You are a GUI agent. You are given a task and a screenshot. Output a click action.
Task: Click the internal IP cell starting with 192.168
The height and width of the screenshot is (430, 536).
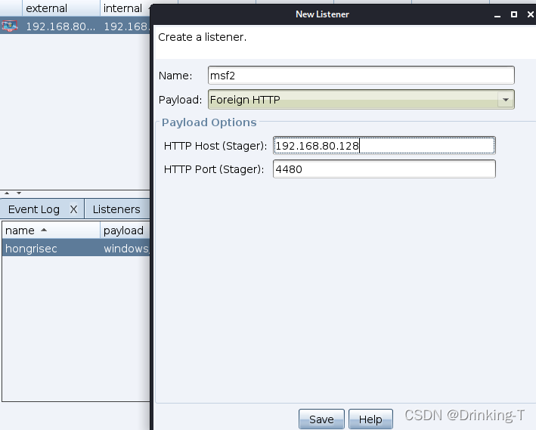point(125,26)
